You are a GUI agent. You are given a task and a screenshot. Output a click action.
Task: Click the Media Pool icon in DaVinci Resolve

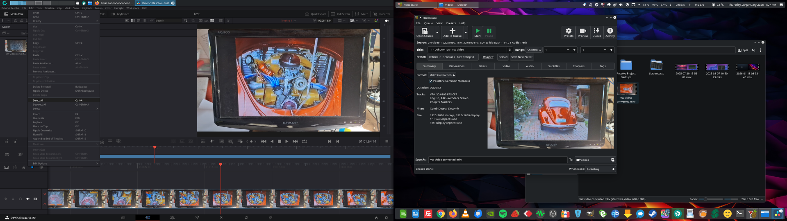[x=6, y=14]
